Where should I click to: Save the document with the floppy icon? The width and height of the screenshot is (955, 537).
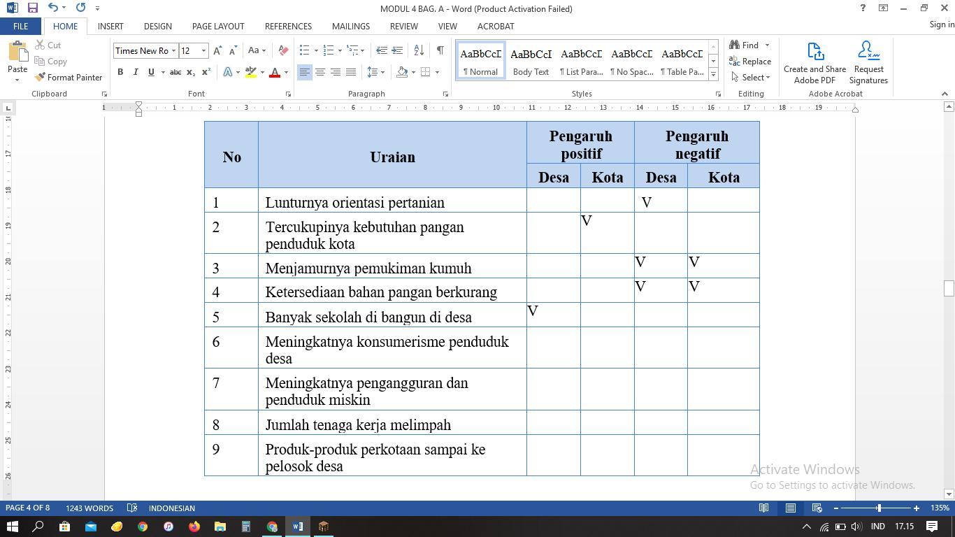tap(32, 8)
